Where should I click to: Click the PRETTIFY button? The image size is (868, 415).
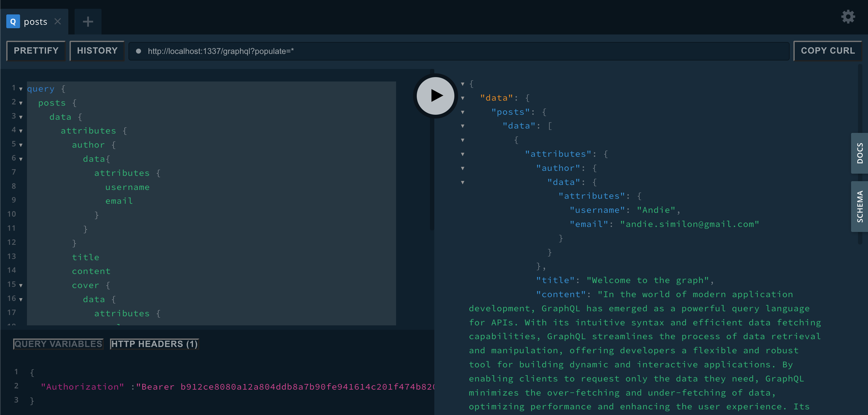[x=36, y=50]
